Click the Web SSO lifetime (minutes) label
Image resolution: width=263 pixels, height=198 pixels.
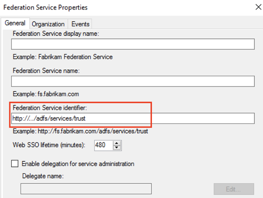coord(49,145)
